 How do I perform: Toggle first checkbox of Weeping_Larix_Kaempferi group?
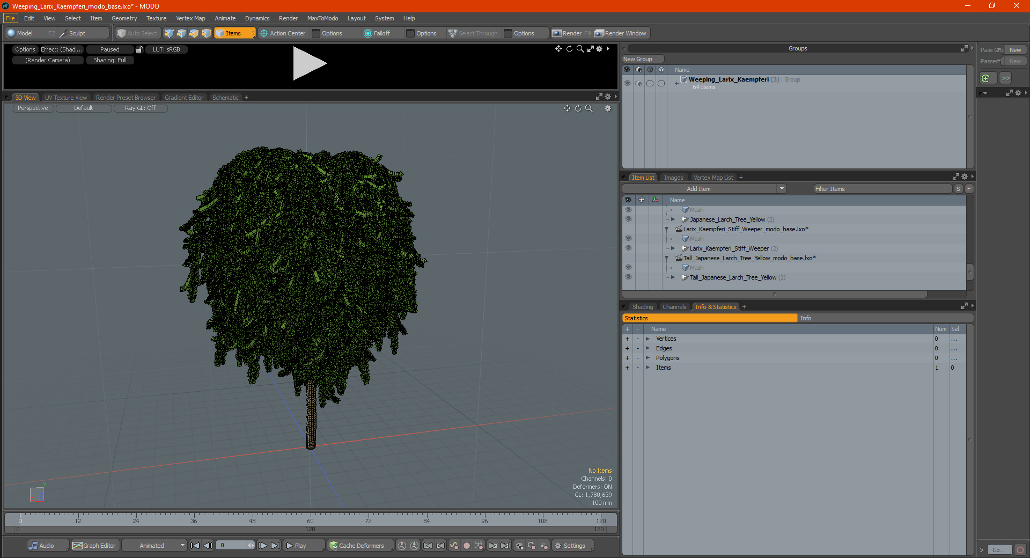(x=650, y=83)
